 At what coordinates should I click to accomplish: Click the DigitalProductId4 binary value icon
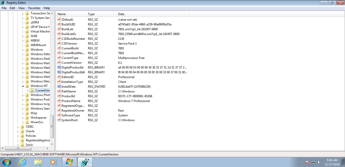pos(59,72)
